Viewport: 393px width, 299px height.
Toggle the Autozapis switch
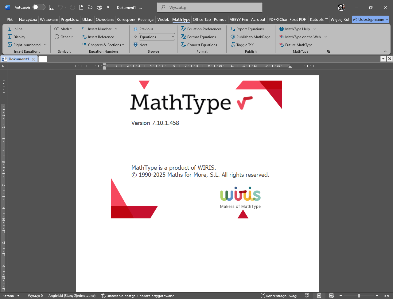tap(39, 7)
